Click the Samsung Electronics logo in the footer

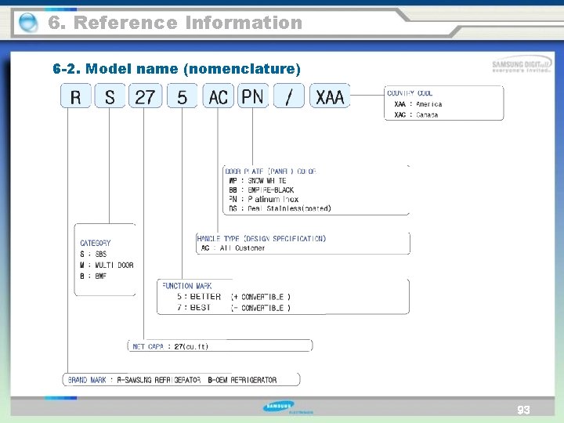point(287,407)
